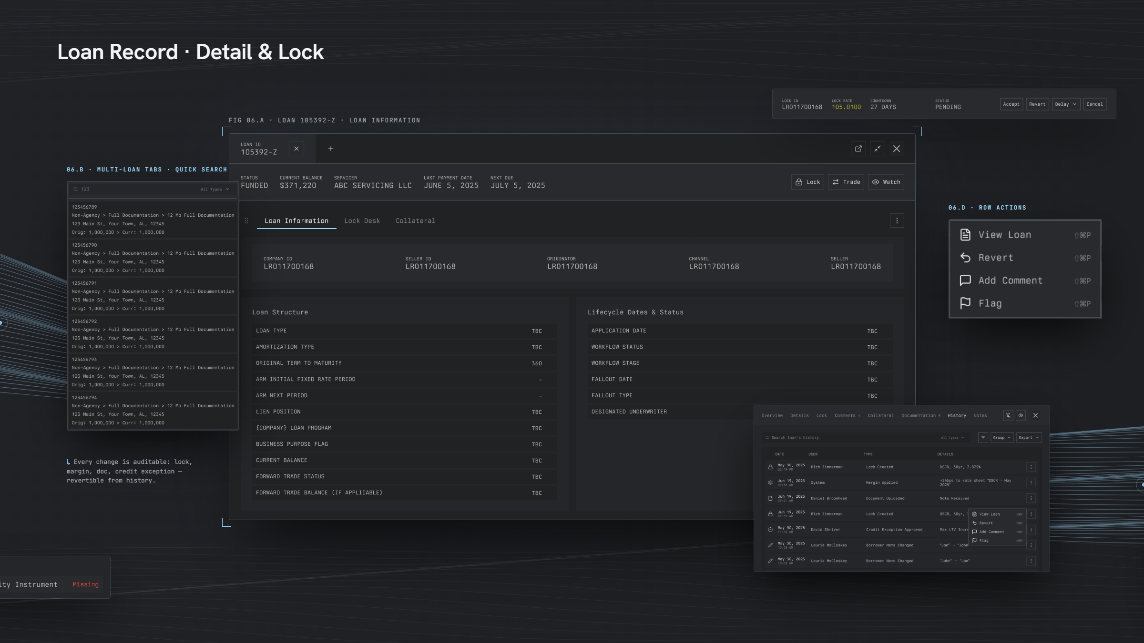The height and width of the screenshot is (643, 1144).
Task: Switch to the Lock Desk tab
Action: (x=362, y=221)
